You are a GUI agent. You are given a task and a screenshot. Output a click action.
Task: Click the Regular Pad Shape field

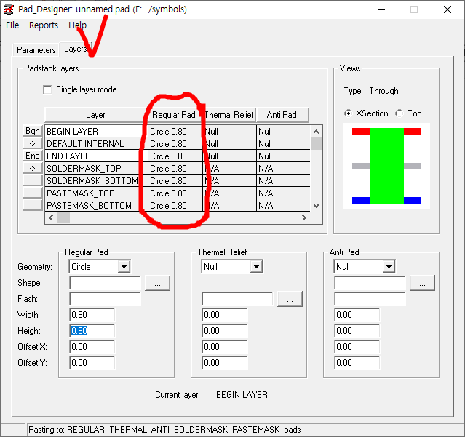[x=105, y=283]
